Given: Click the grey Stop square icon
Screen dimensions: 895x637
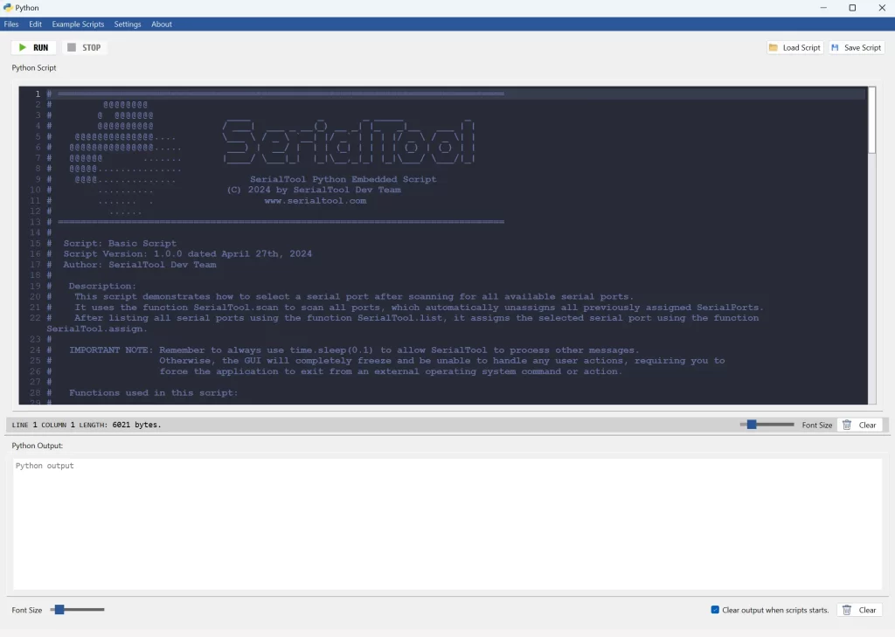Looking at the screenshot, I should (72, 47).
